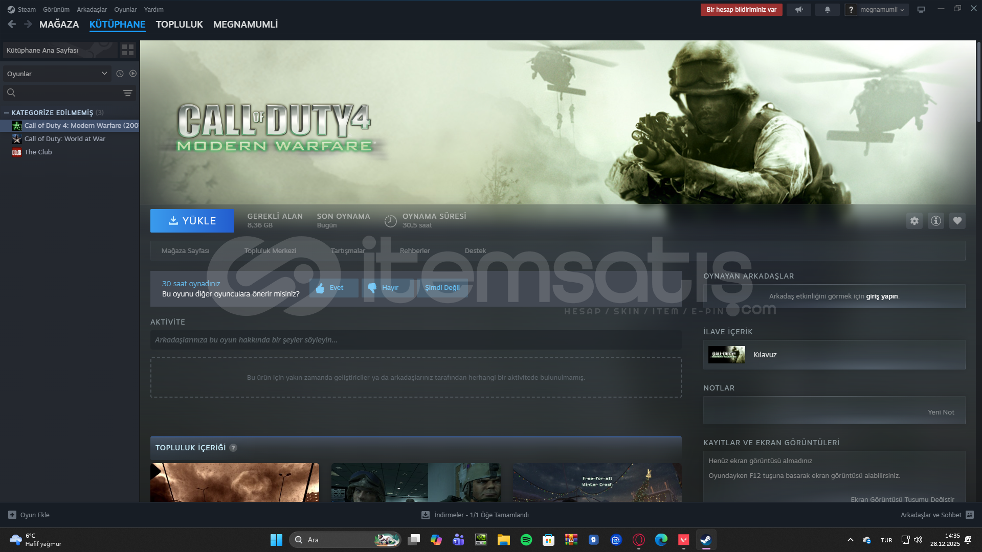The width and height of the screenshot is (982, 552).
Task: Click Big Picture mode monitor icon
Action: pyautogui.click(x=921, y=10)
